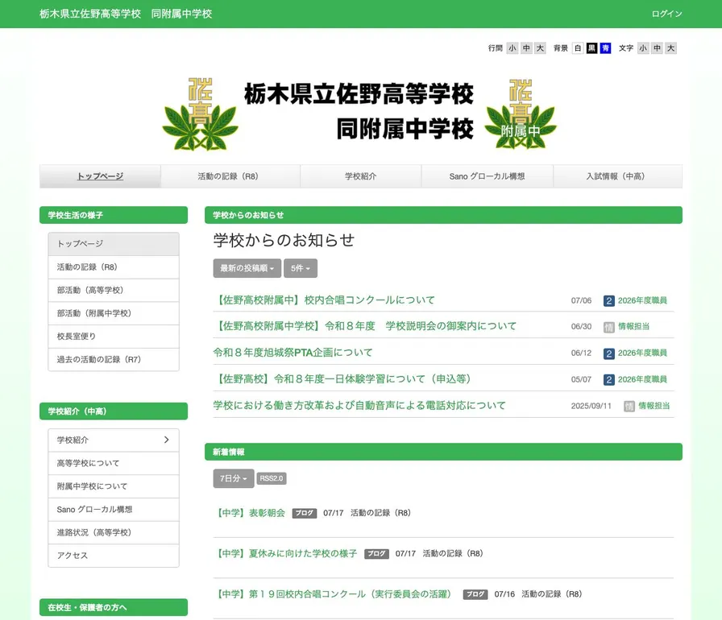Viewport: 722px width, 620px height.
Task: Select 部活動（高等学校） in sidebar
Action: pos(114,290)
